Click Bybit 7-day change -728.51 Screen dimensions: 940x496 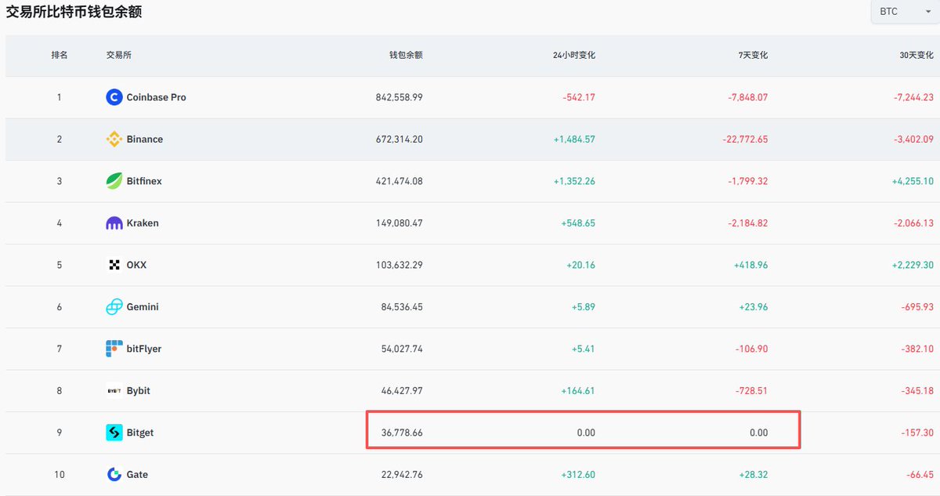(x=751, y=391)
